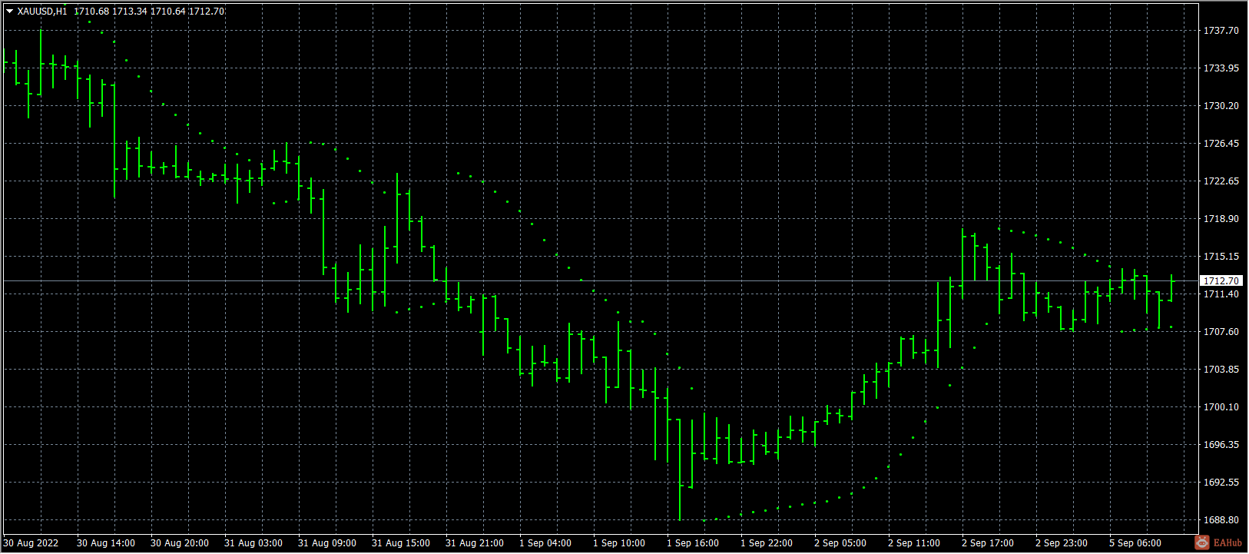Click the 1737.70 price axis label
The image size is (1249, 554).
[x=1221, y=31]
